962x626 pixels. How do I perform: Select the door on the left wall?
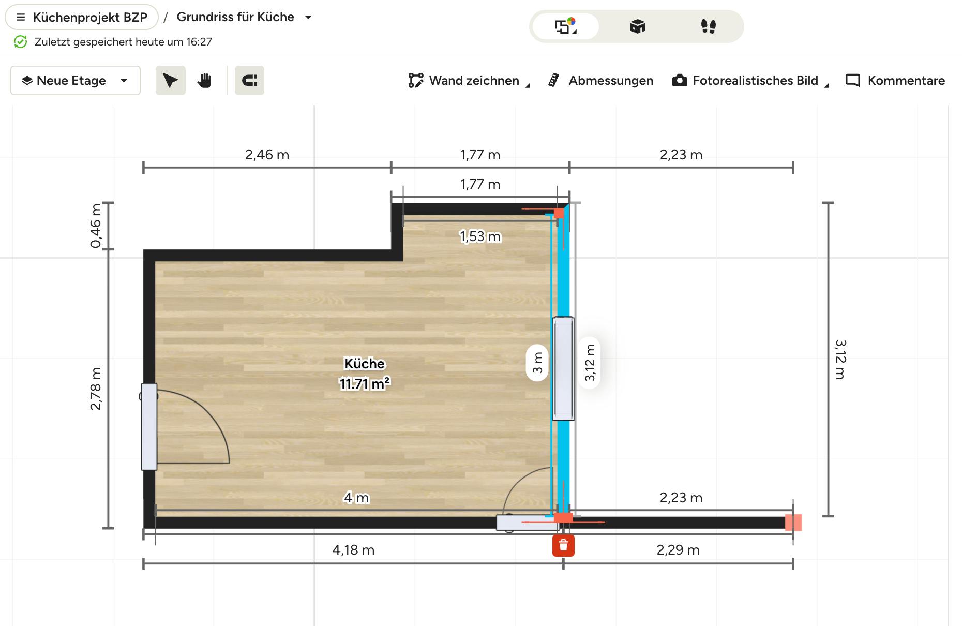[x=149, y=427]
